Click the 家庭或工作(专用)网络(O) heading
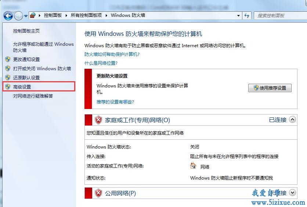Image resolution: width=307 pixels, height=207 pixels. pos(137,120)
